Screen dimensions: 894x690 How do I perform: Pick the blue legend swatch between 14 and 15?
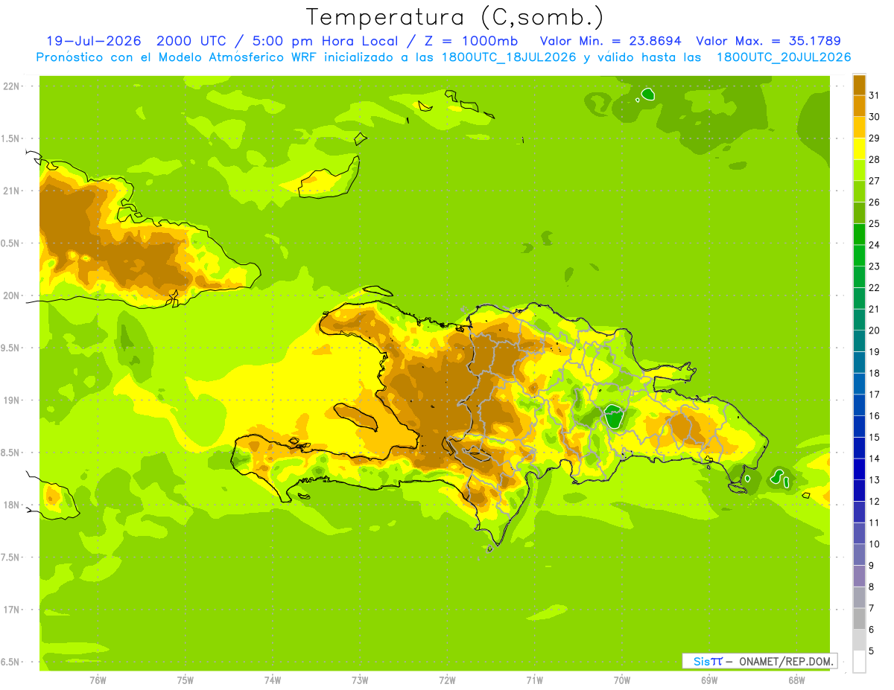click(x=859, y=448)
